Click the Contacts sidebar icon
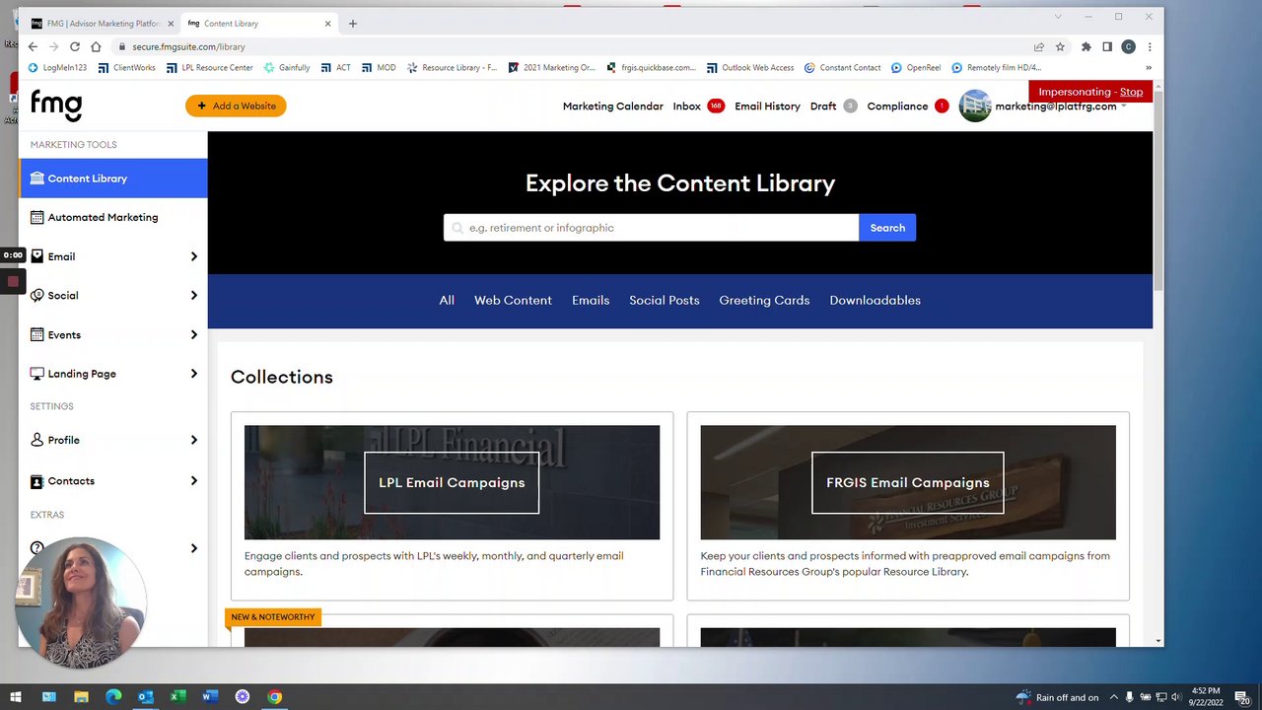The width and height of the screenshot is (1262, 710). tap(37, 481)
